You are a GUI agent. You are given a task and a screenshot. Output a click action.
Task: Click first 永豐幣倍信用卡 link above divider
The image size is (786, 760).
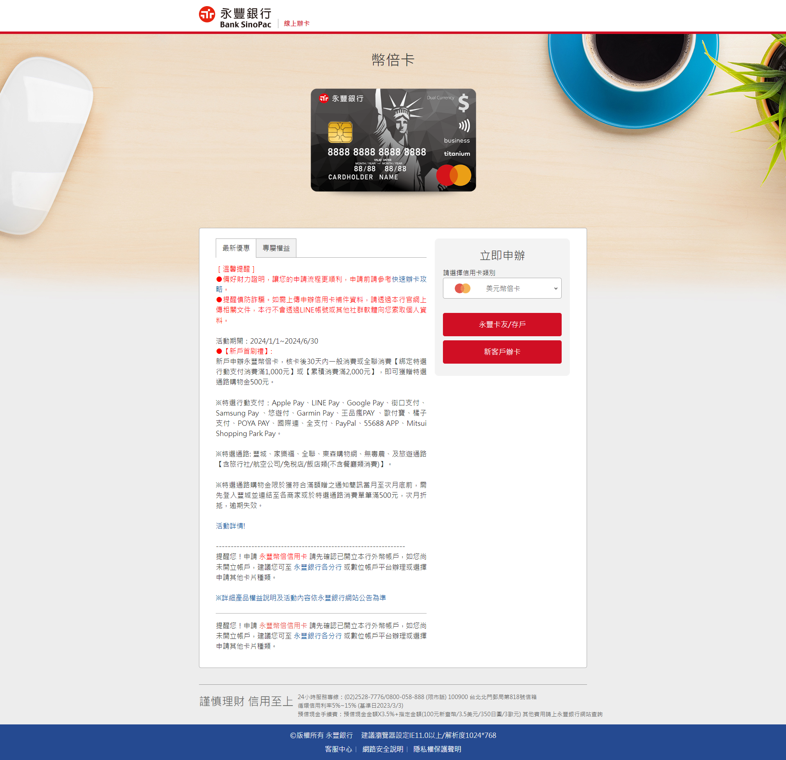(x=283, y=557)
